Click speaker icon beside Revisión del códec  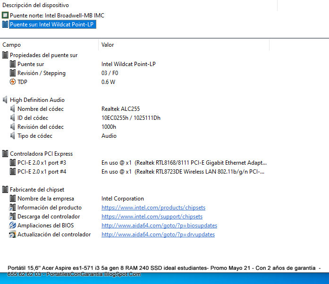pos(13,127)
